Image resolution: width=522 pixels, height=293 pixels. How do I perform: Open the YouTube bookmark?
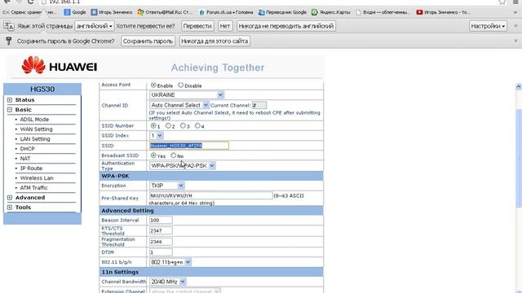(x=444, y=12)
